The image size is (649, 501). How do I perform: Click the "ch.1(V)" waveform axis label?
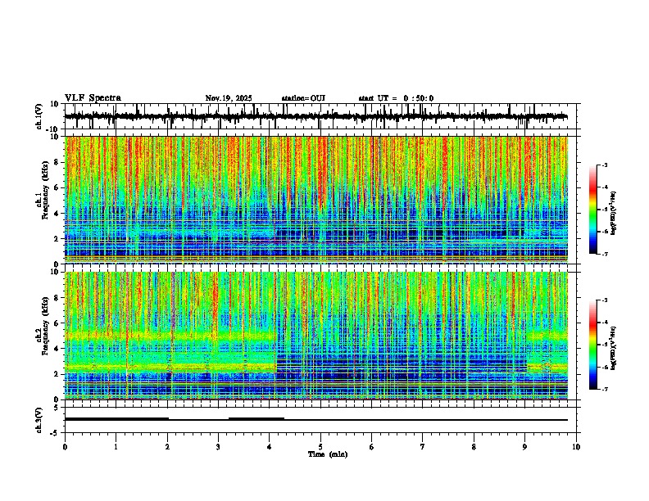coord(39,116)
